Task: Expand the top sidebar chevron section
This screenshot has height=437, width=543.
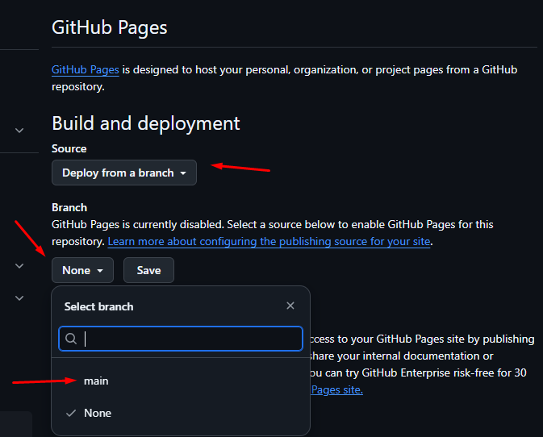Action: coord(19,129)
